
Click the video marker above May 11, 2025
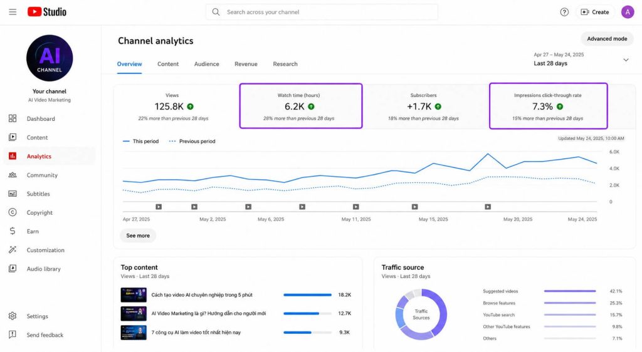point(356,207)
